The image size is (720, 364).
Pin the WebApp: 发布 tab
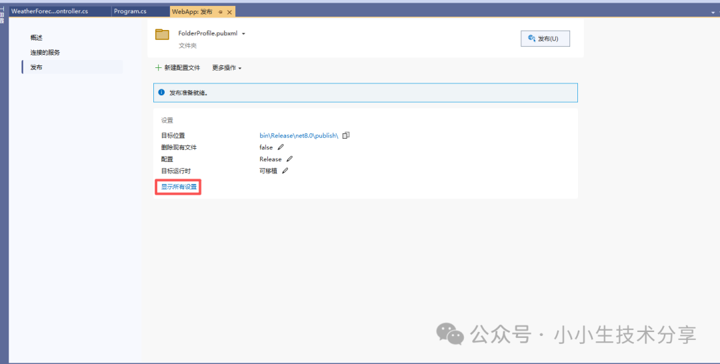(221, 12)
